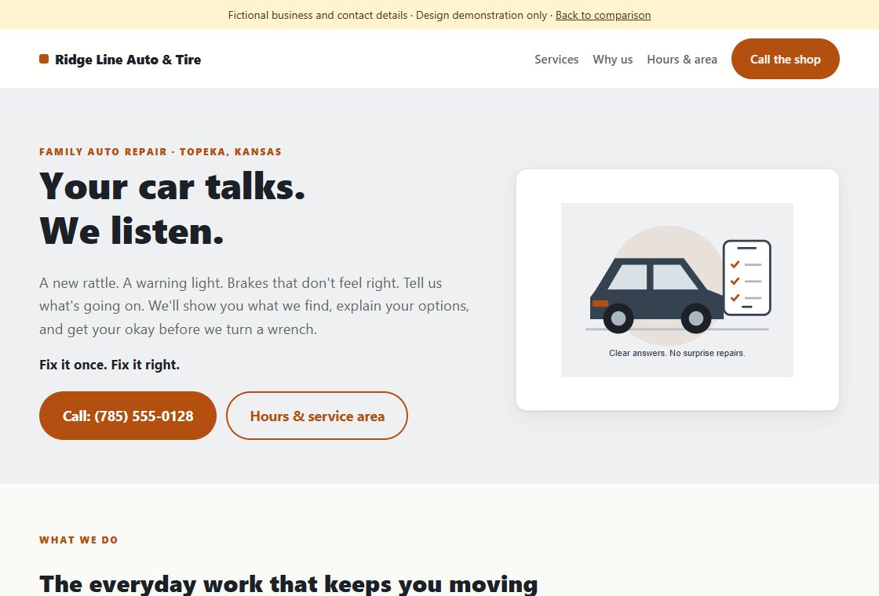Screen dimensions: 879x596
Task: Click the 'What we do' section label
Action: click(x=78, y=540)
